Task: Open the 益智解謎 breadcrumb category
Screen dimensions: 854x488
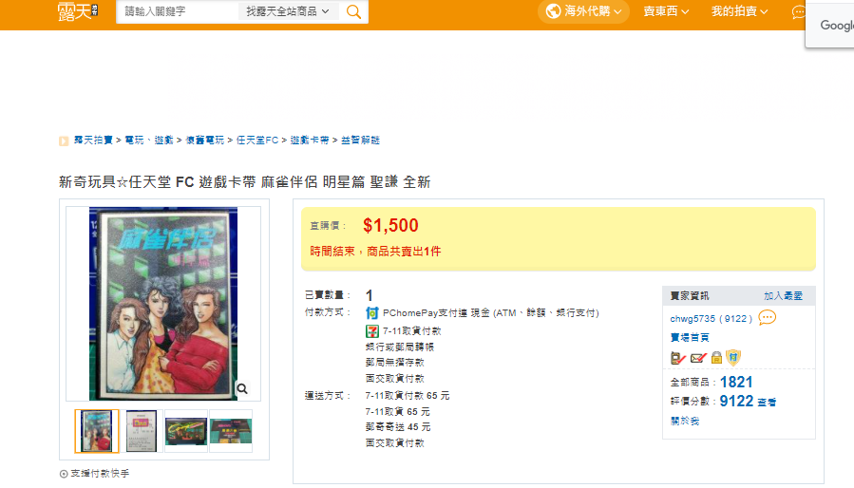Action: pos(360,140)
